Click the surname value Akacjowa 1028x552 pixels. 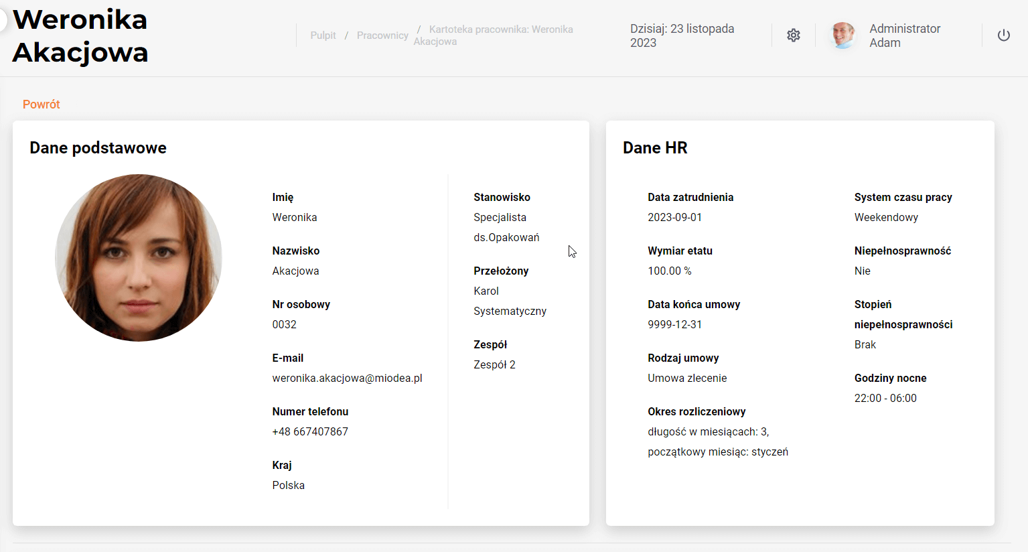point(295,271)
